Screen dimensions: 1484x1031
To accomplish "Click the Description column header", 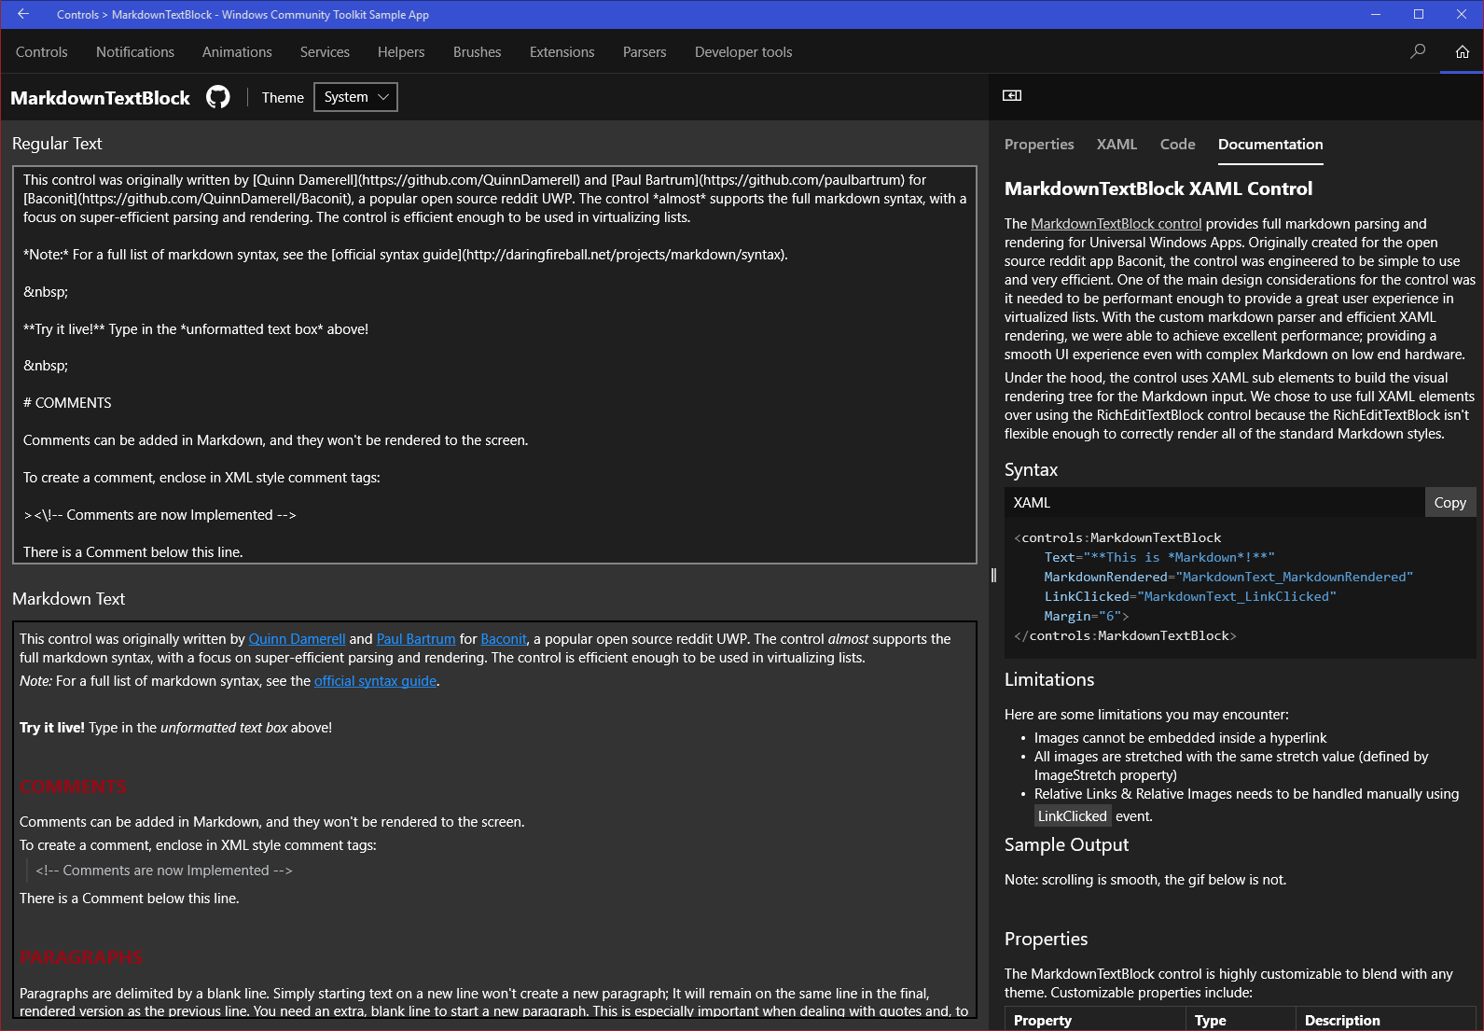I will [1342, 1020].
